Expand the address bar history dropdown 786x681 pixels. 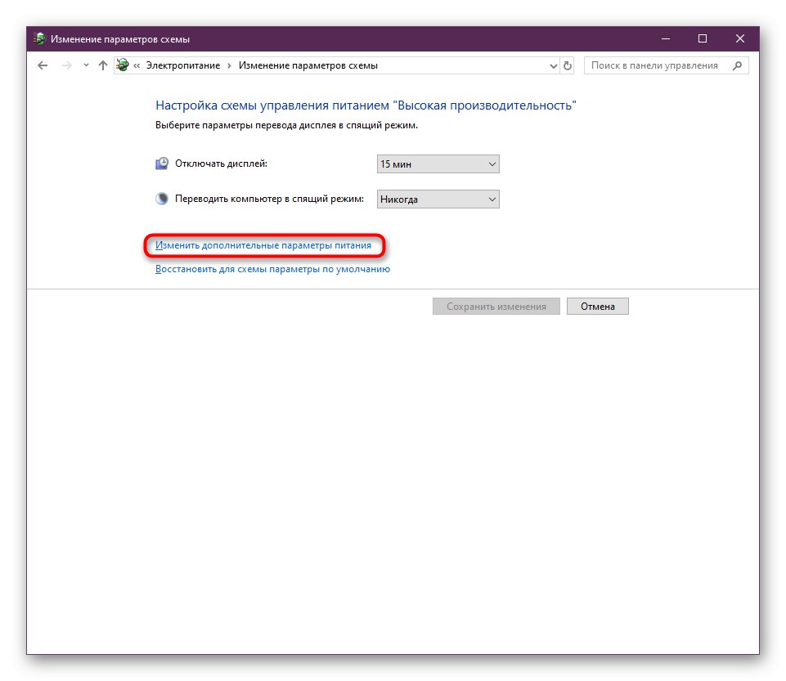click(x=553, y=65)
